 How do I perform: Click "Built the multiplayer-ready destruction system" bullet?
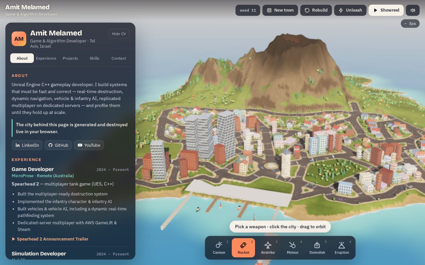point(62,194)
